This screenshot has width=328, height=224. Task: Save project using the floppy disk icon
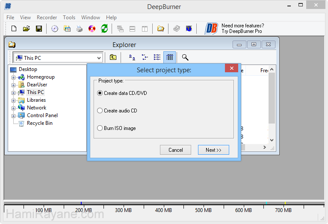click(39, 29)
